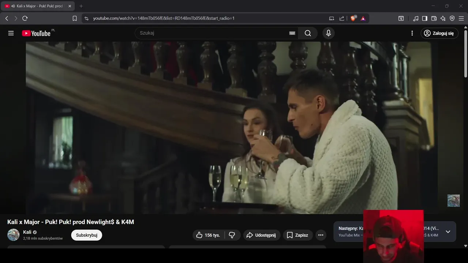Viewport: 468px width, 263px height.
Task: Open the Kali channel name link
Action: pos(27,232)
